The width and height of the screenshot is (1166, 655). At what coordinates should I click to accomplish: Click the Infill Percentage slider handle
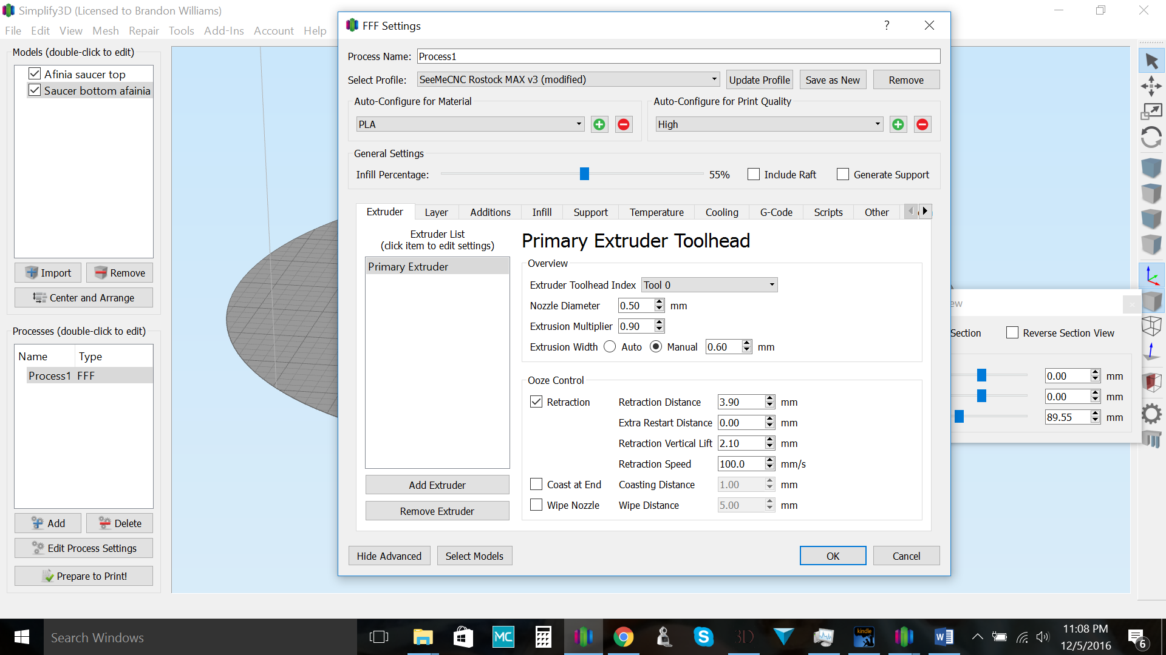(x=584, y=175)
